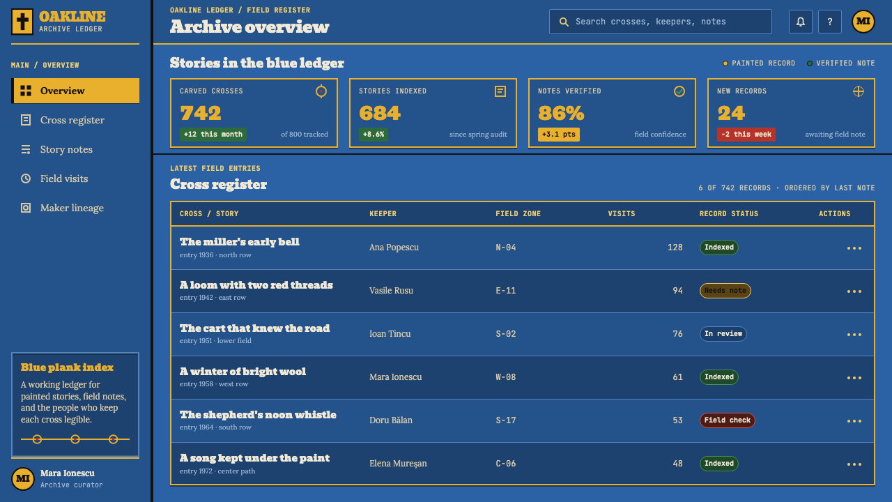Open Maker lineage in the sidebar
The height and width of the screenshot is (502, 892).
[75, 208]
